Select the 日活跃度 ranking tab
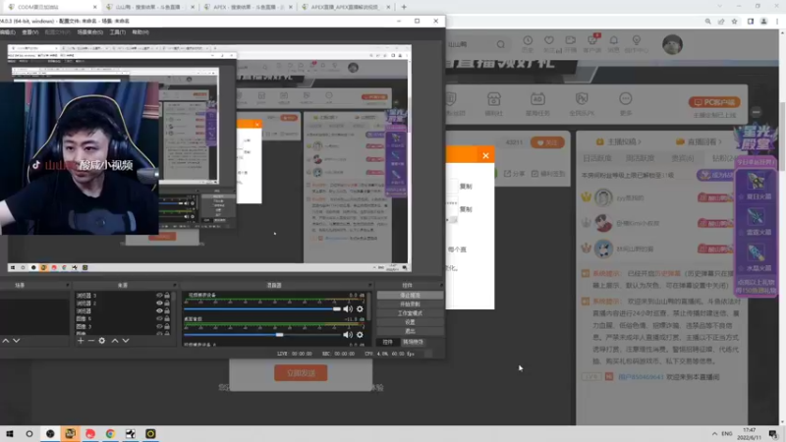This screenshot has width=786, height=442. [x=596, y=158]
